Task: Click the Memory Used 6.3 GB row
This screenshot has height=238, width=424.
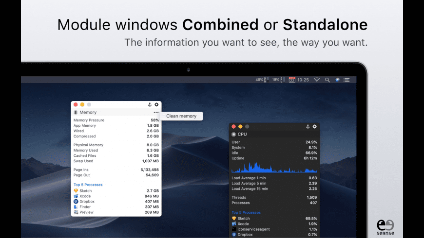Action: pyautogui.click(x=116, y=150)
